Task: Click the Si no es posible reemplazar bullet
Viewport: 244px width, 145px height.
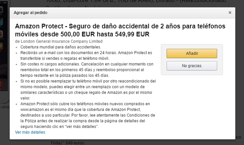Action: 88,81
